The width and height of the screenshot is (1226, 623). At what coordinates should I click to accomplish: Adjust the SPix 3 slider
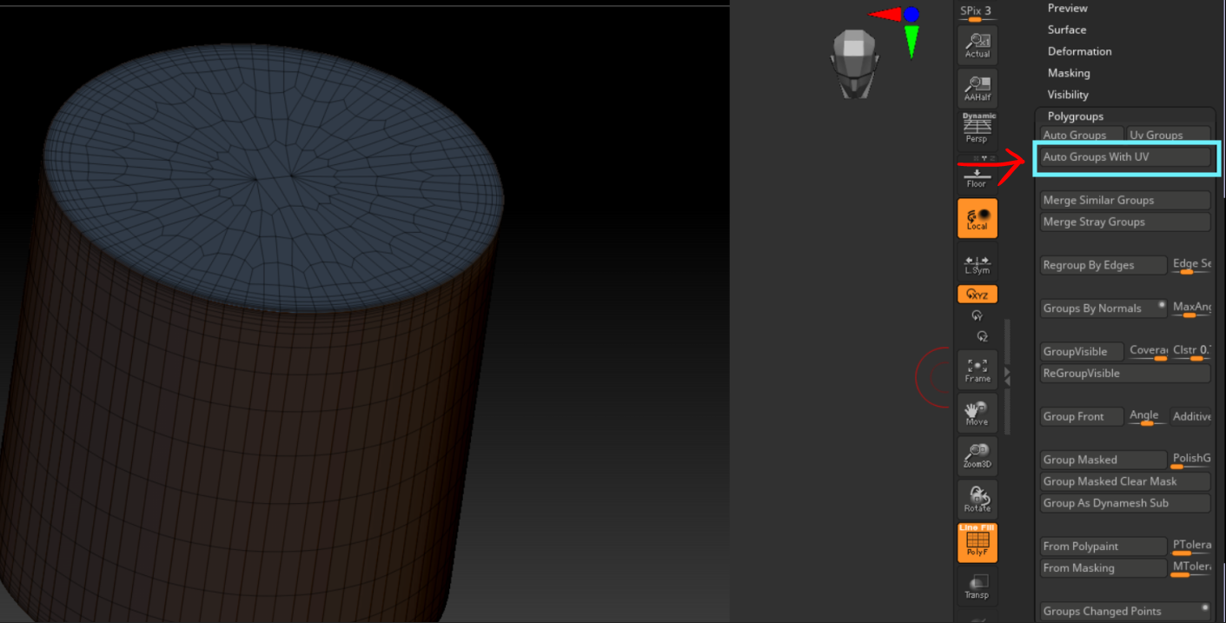976,12
